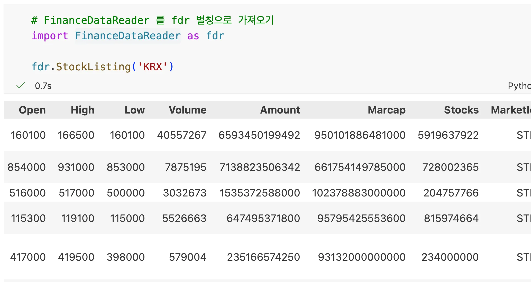This screenshot has height=282, width=531.
Task: Click the Marcap value 102378883000000
Action: tap(359, 193)
